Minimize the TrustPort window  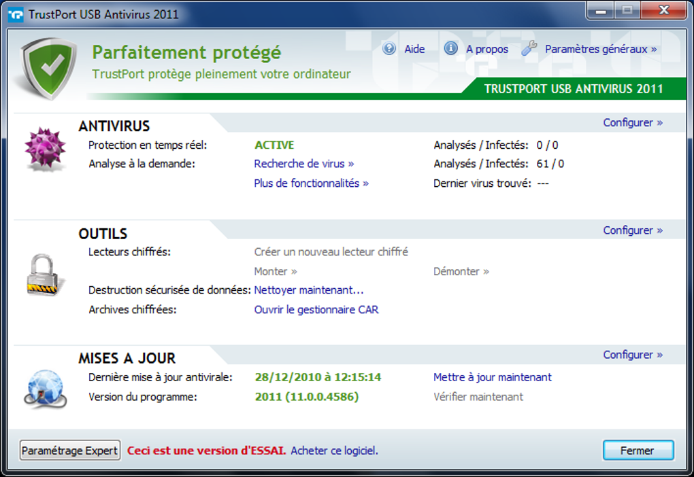tap(601, 11)
